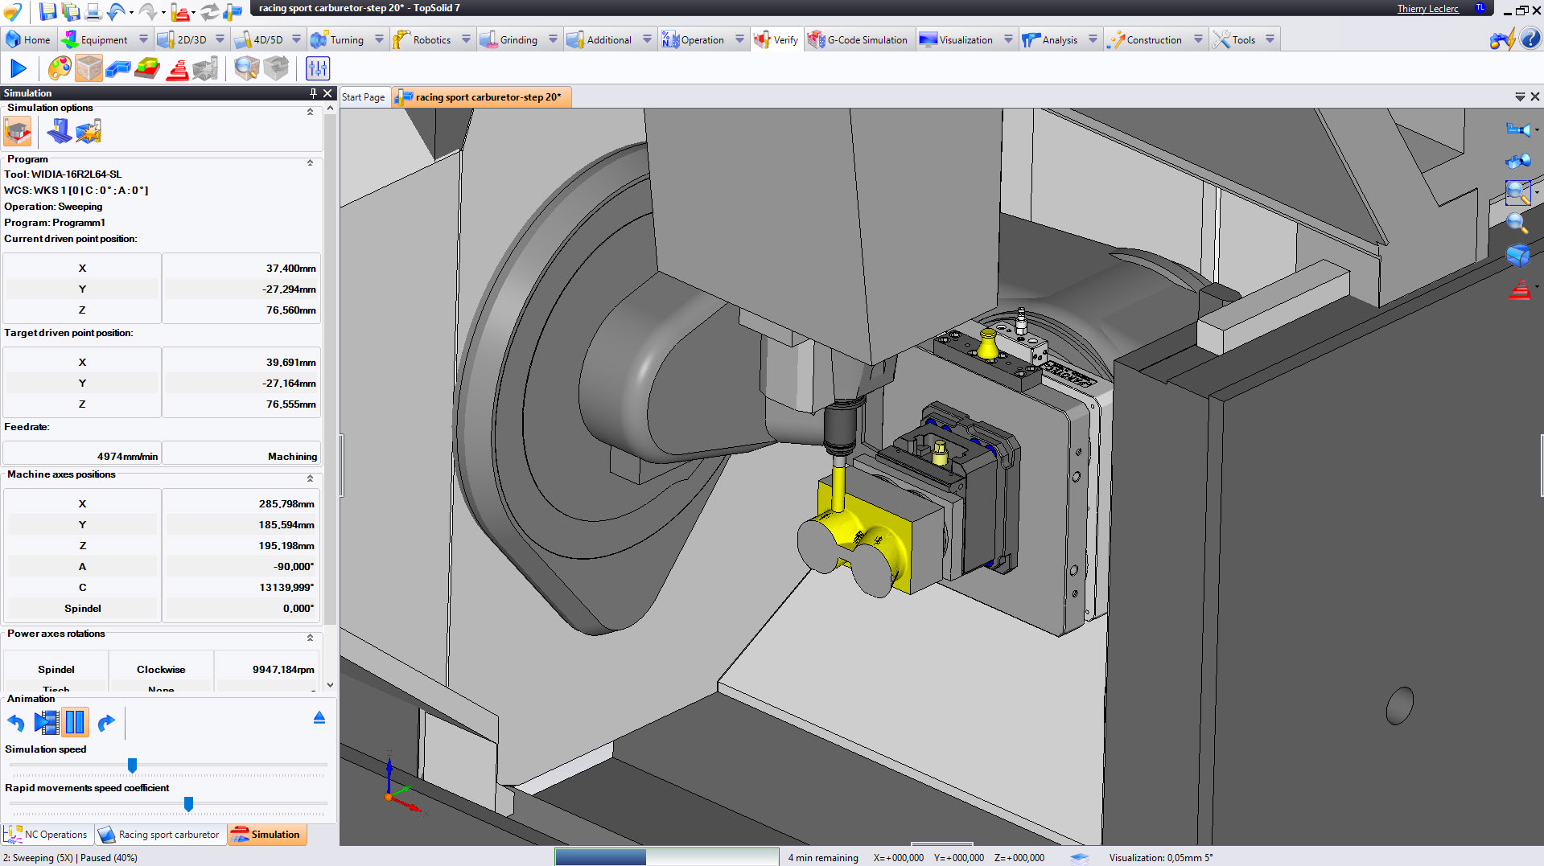1544x866 pixels.
Task: Click the collision detection icon in Simulation options
Action: coord(89,131)
